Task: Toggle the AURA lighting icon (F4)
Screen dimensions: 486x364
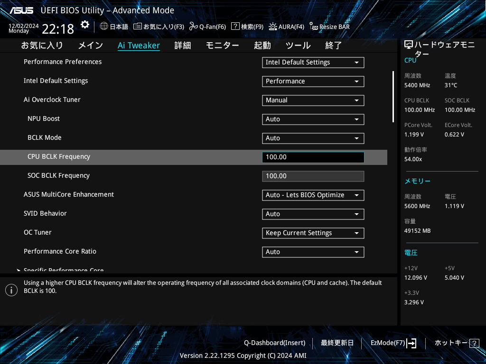Action: tap(273, 27)
